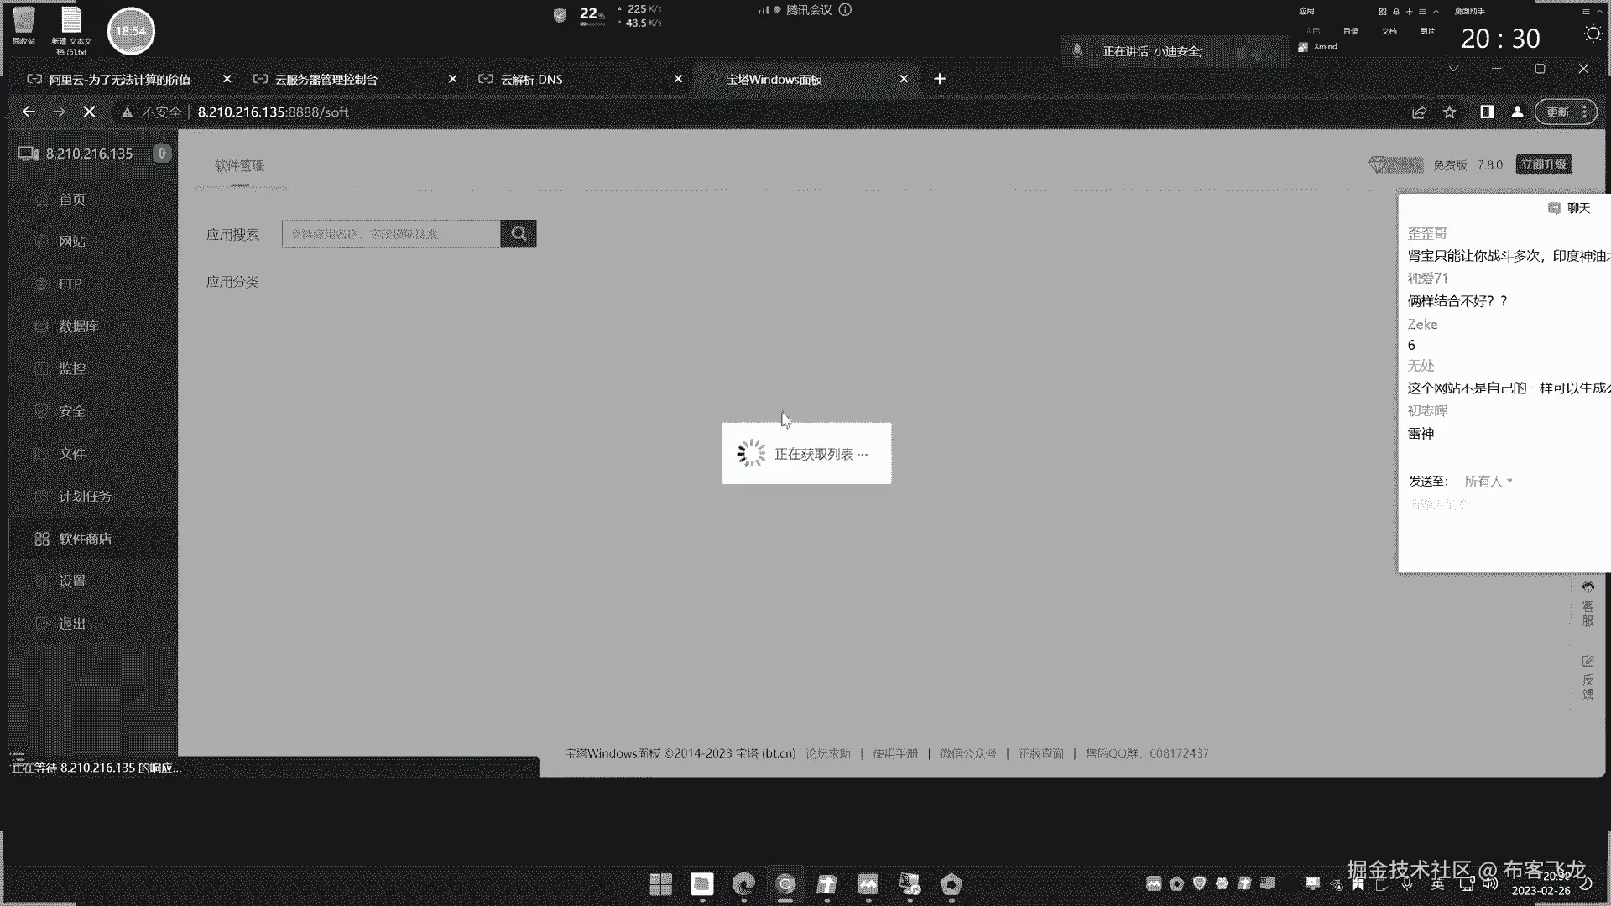Image resolution: width=1611 pixels, height=906 pixels.
Task: Expand the tab search chevron
Action: pyautogui.click(x=1453, y=69)
